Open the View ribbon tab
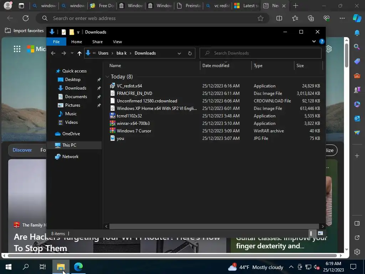Viewport: 365px width, 274px height. (x=117, y=42)
